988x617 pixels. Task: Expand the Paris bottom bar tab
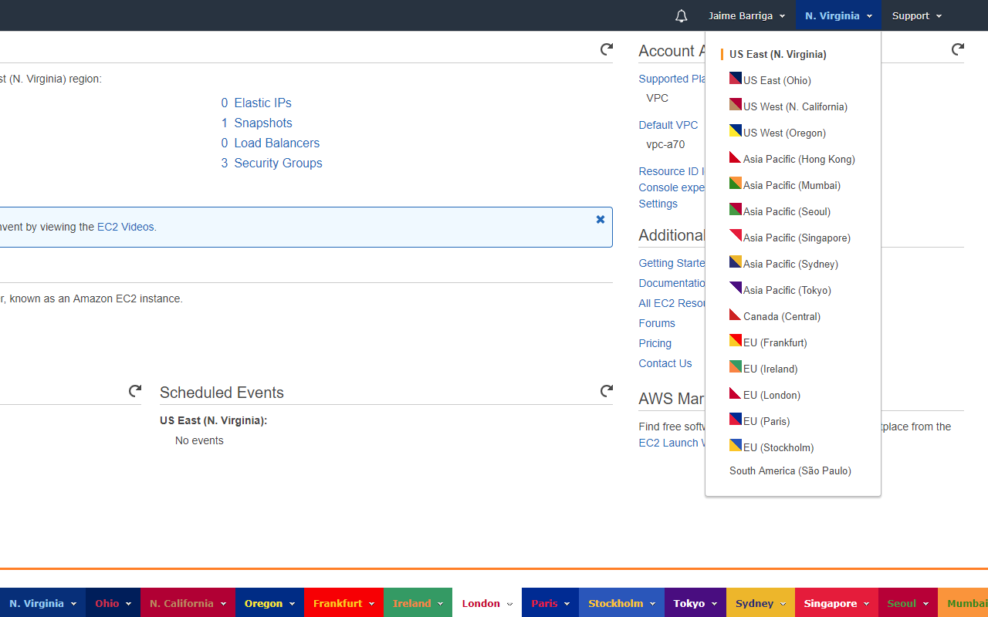550,603
